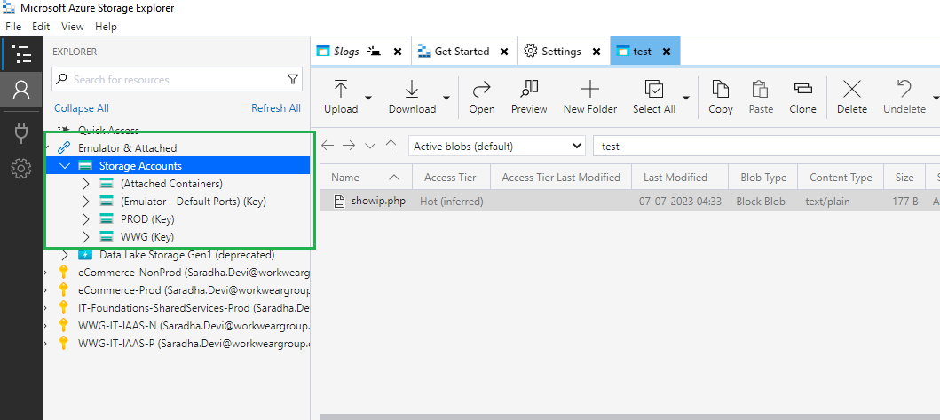The height and width of the screenshot is (420, 940).
Task: Click the filter funnel icon in search
Action: pyautogui.click(x=293, y=79)
